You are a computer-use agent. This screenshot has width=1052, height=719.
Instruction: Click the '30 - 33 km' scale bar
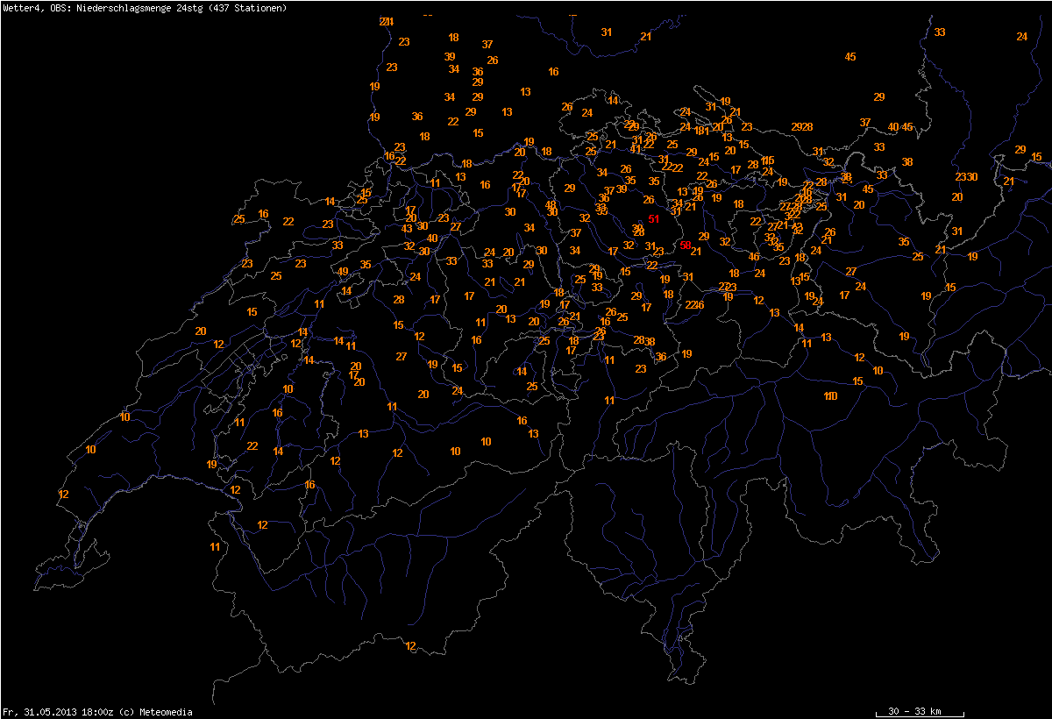pos(914,710)
